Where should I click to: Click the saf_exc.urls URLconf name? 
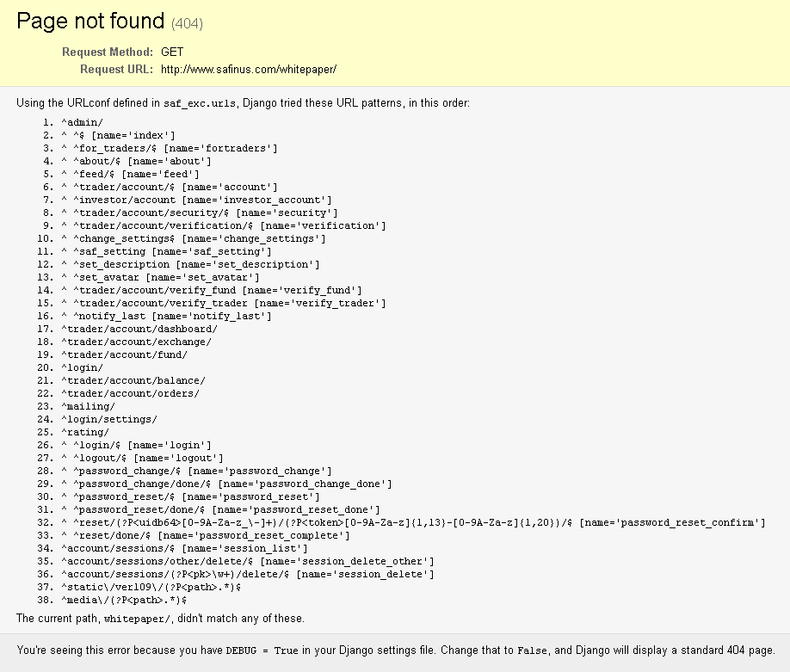200,103
